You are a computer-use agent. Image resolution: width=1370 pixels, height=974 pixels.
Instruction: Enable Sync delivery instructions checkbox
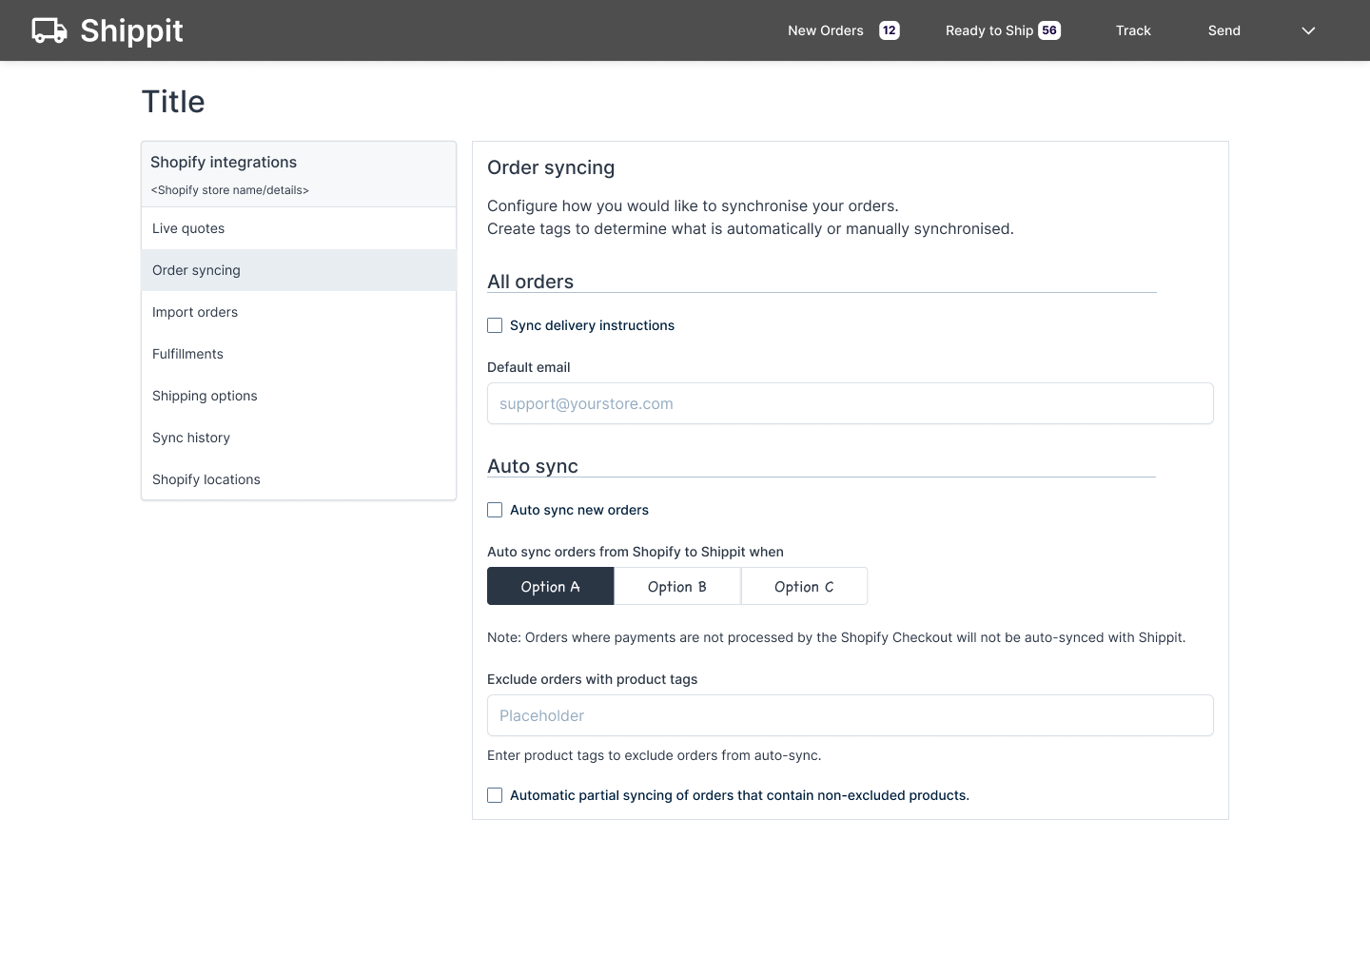pyautogui.click(x=495, y=325)
